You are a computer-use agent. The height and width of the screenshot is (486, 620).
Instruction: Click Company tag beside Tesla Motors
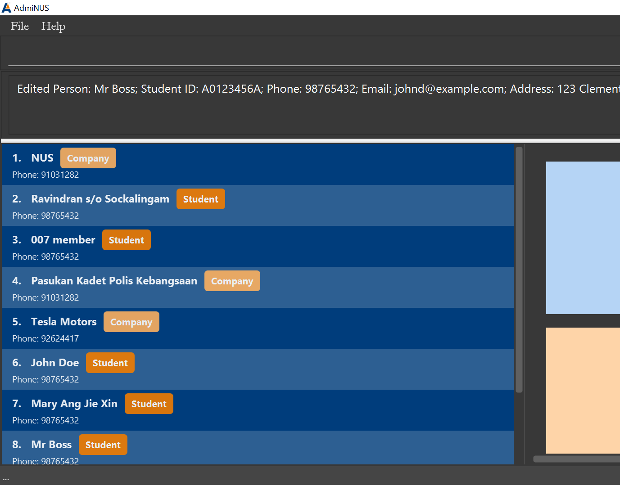pos(131,322)
